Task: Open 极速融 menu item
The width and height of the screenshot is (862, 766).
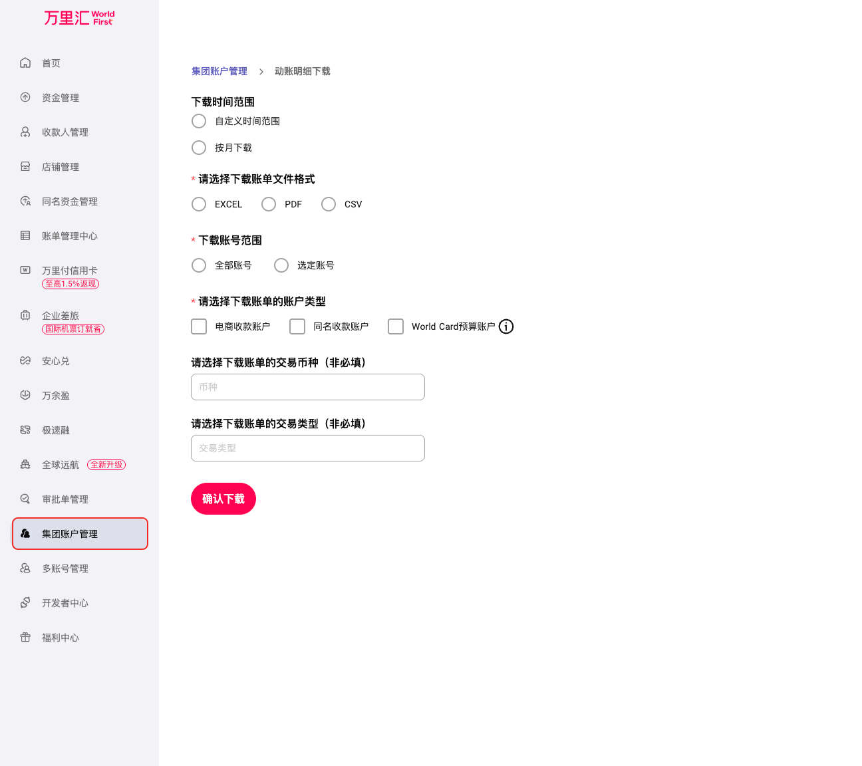Action: click(56, 430)
